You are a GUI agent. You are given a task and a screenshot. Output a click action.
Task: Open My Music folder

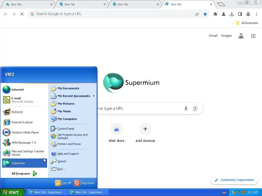click(x=73, y=111)
